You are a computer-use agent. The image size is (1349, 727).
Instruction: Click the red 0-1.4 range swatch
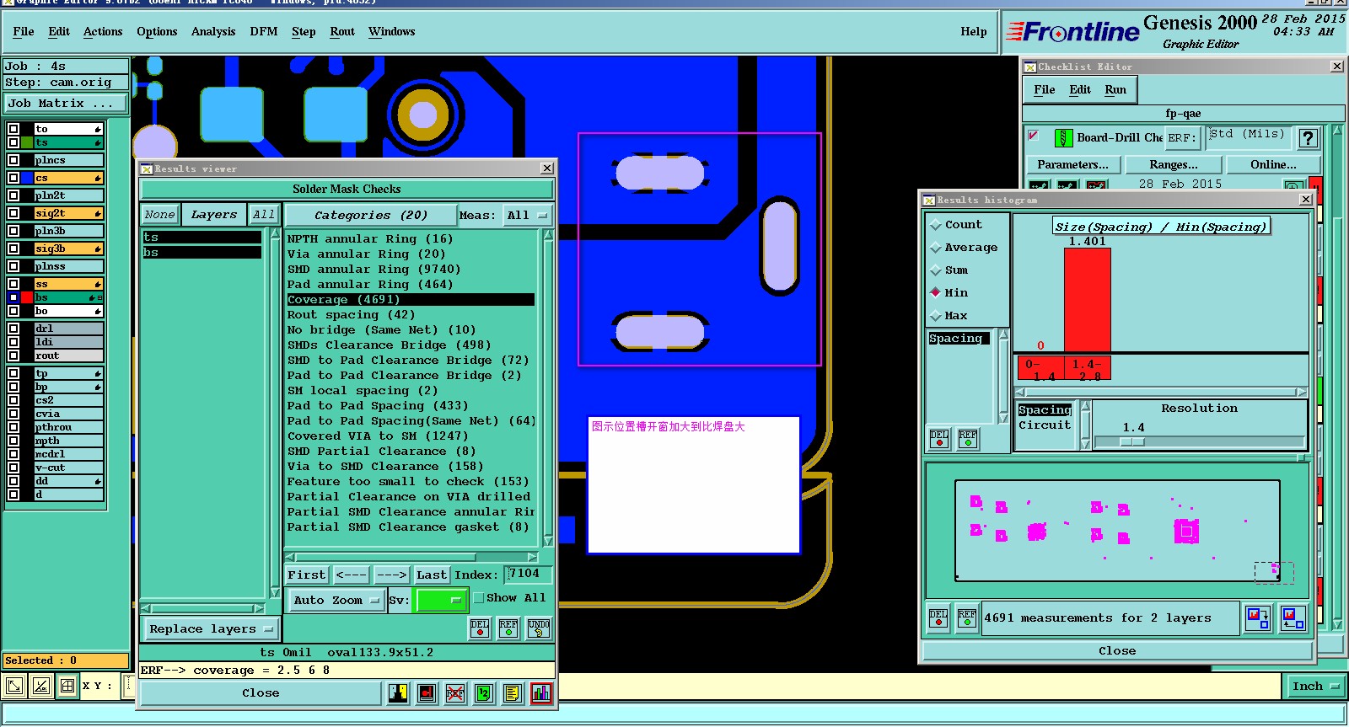tap(1040, 368)
